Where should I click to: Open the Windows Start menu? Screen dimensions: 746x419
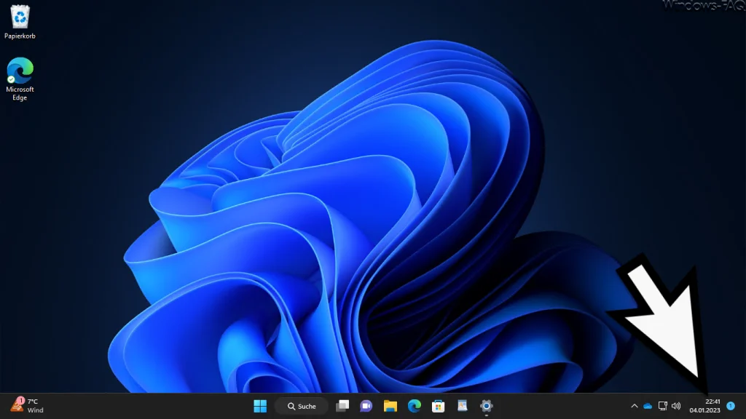pyautogui.click(x=260, y=406)
